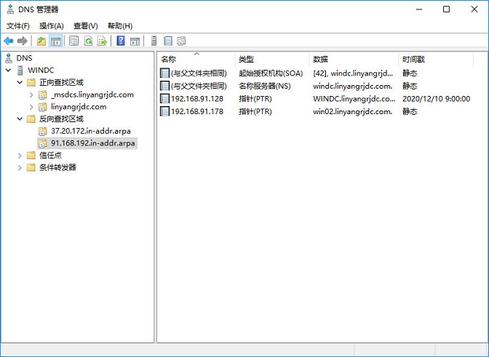Click the 91.168.192.in-addr.arpa zone icon

tap(42, 143)
